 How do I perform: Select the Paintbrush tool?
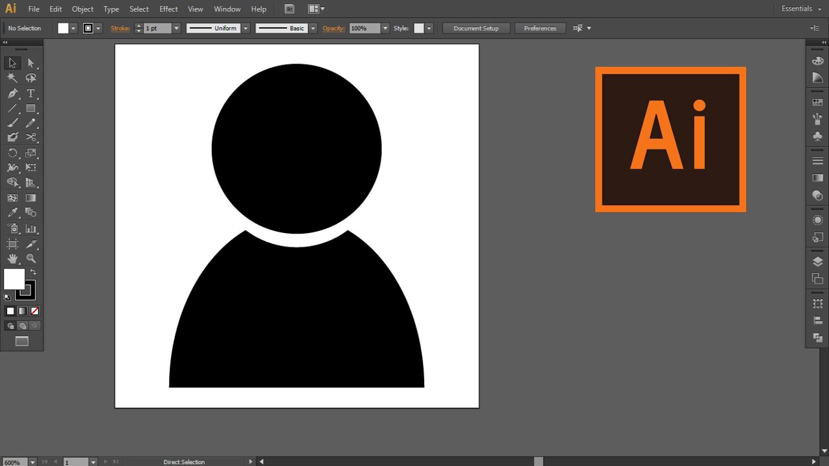click(12, 123)
